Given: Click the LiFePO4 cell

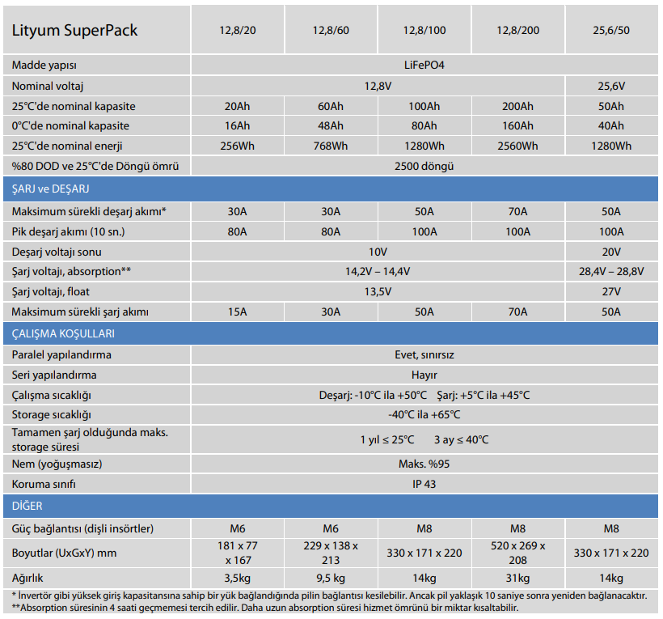Looking at the screenshot, I should 424,65.
